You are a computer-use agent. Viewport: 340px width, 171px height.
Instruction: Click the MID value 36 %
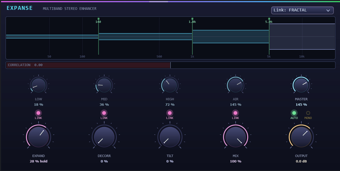click(x=104, y=105)
